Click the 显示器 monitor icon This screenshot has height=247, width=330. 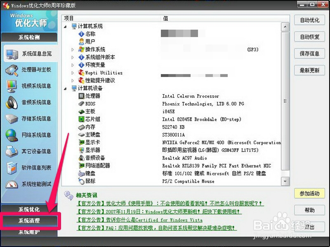(x=81, y=150)
